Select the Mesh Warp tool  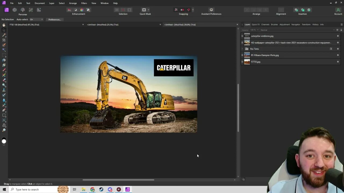tap(4, 125)
